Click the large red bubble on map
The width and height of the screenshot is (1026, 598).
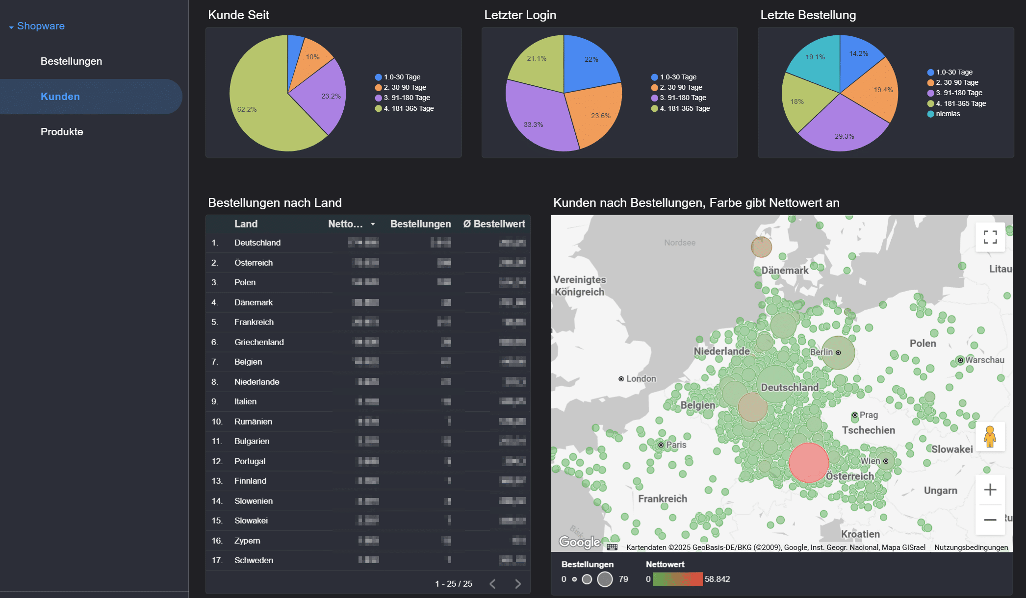click(808, 462)
